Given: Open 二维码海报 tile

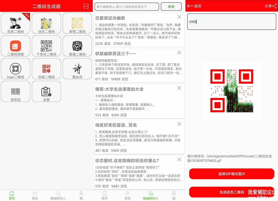Looking at the screenshot, I should click(15, 46).
